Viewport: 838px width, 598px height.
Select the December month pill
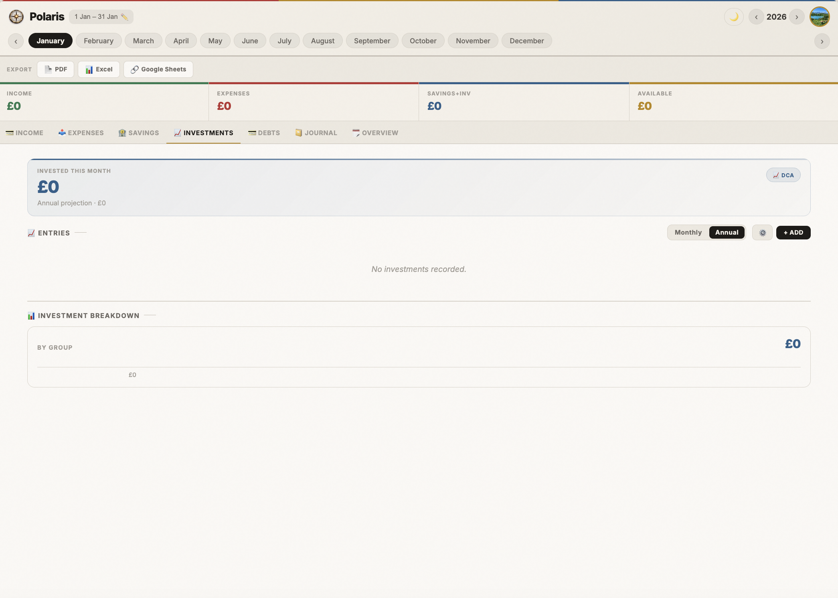pyautogui.click(x=527, y=41)
